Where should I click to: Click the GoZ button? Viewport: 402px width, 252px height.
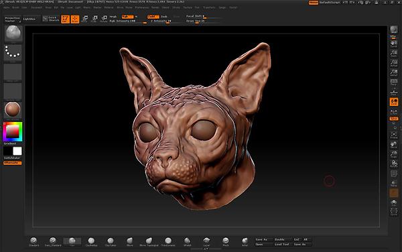click(x=297, y=239)
